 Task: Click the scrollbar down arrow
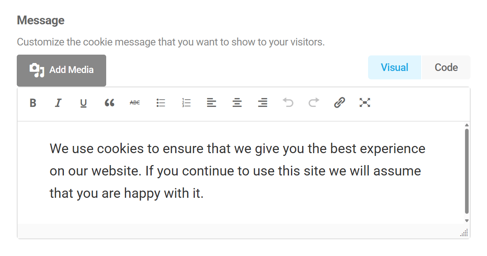[x=466, y=220]
